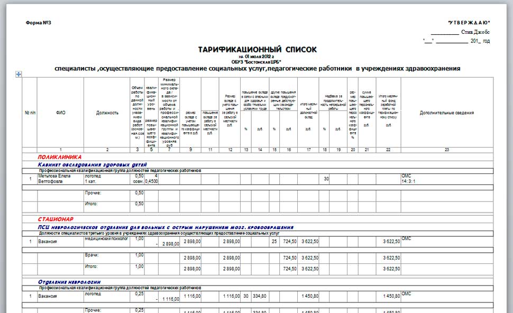
Task: Click "3 622,50" in column 17 of the Врачи row
Action: [x=310, y=257]
